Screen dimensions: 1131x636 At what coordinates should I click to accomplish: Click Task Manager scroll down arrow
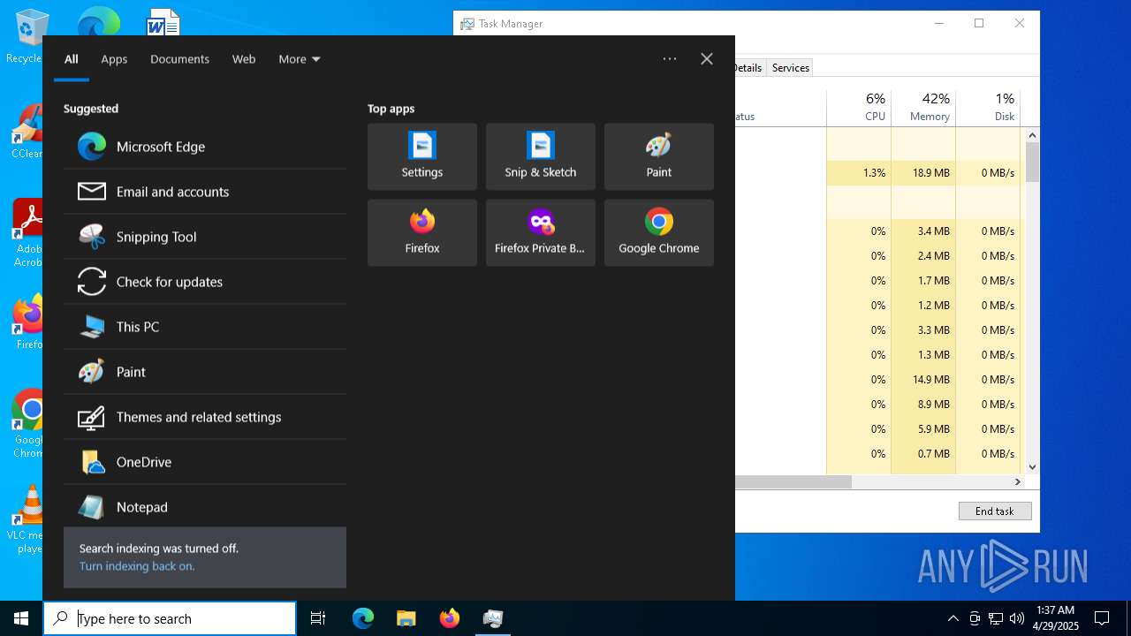point(1032,467)
